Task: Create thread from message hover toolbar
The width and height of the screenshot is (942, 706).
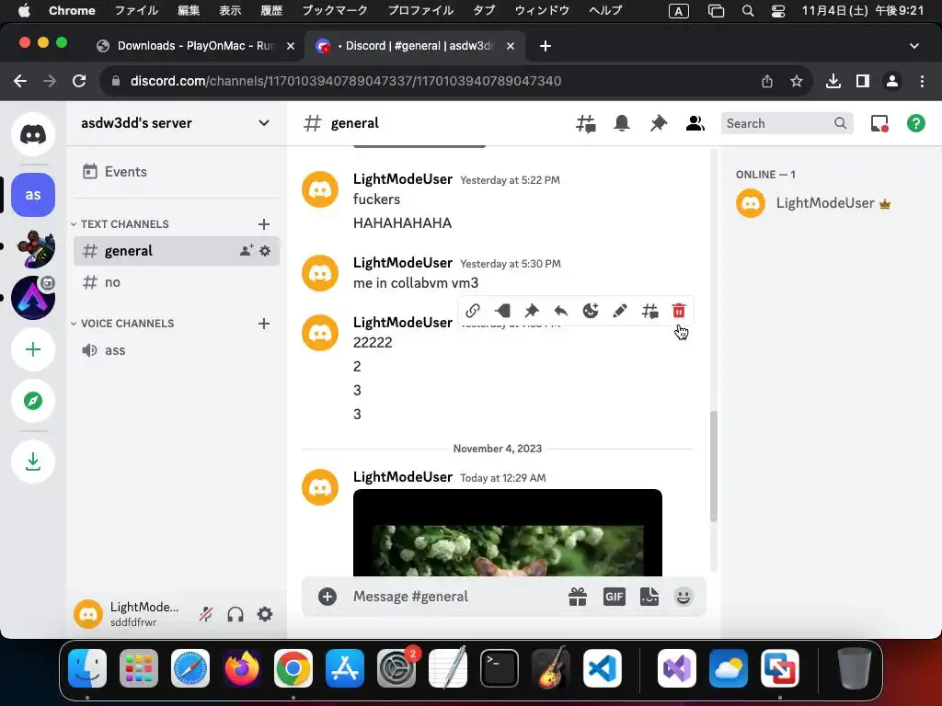Action: (x=649, y=311)
